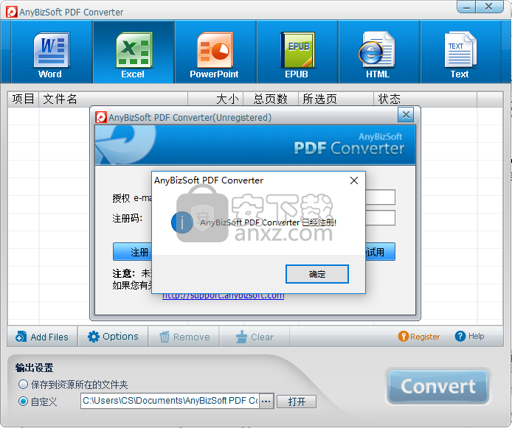
Task: Click the 文件名 column header
Action: (114, 99)
